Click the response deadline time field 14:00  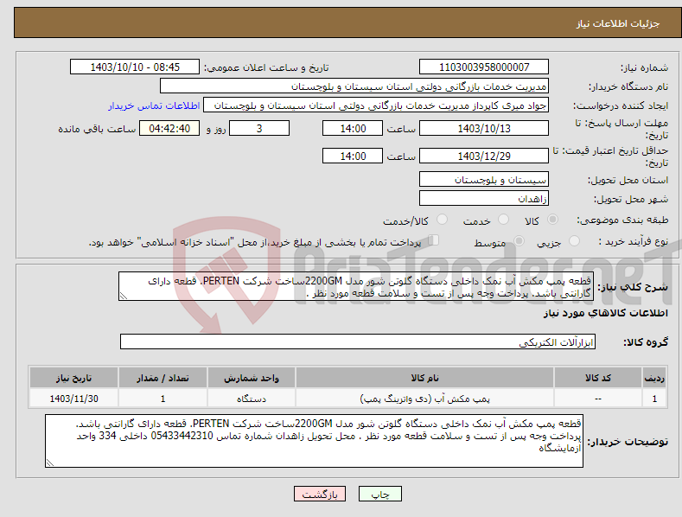[353, 128]
